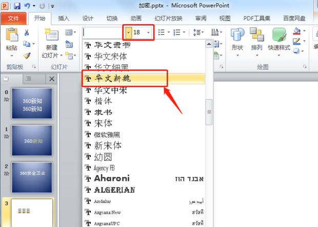The image size is (318, 227).
Task: Open Quick Styles (快速样式)
Action: (279, 39)
